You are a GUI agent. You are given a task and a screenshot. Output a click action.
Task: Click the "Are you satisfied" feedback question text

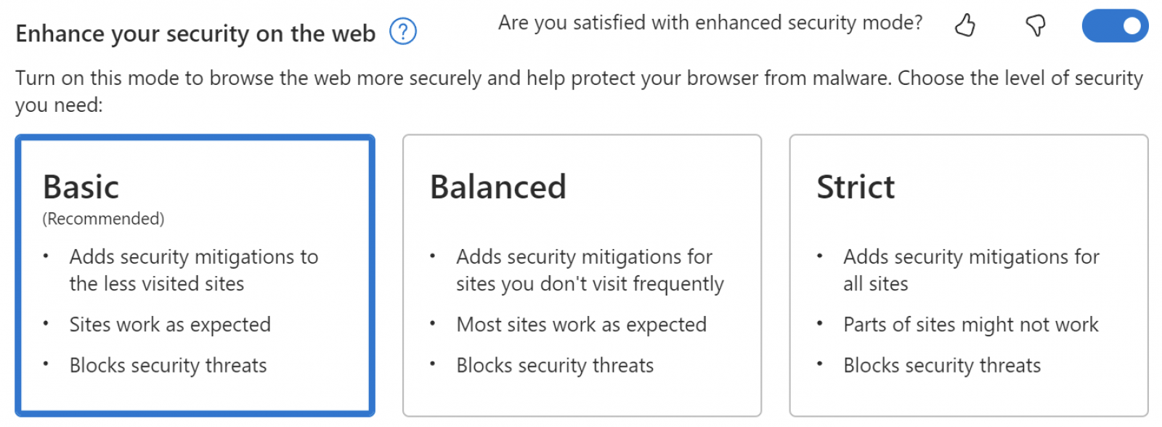click(710, 23)
